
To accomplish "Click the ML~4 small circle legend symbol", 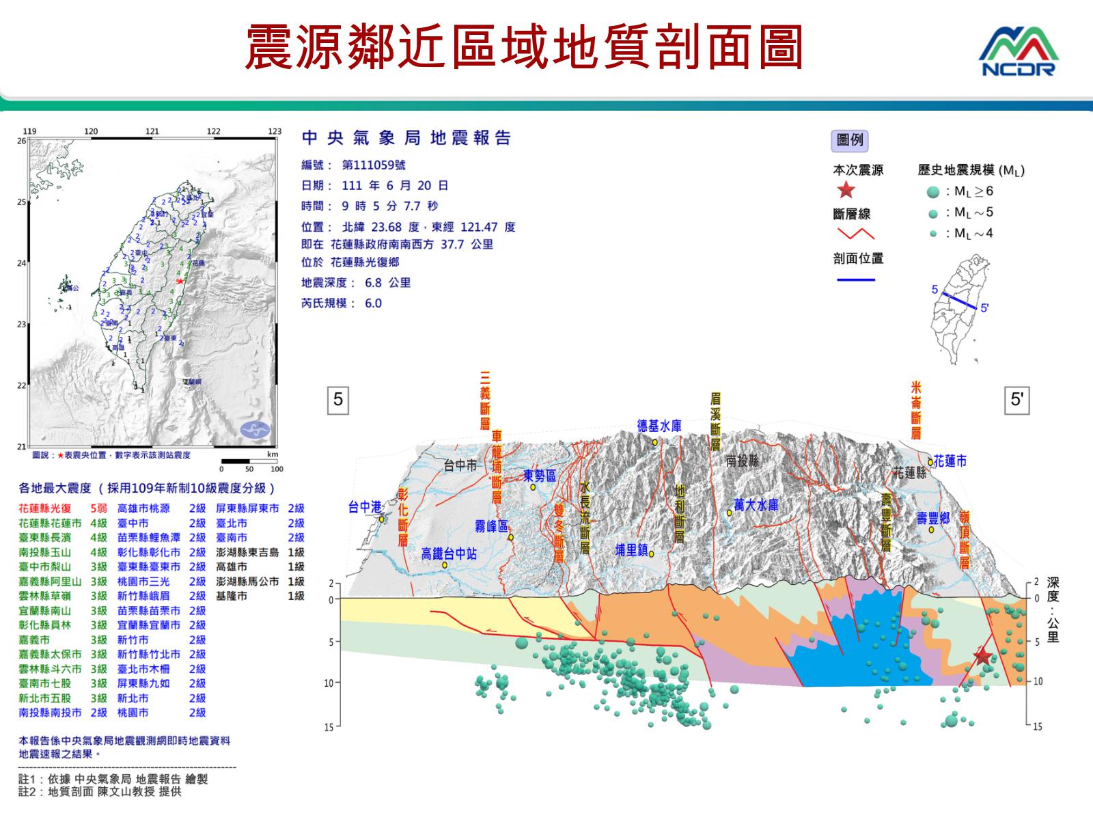I will click(x=934, y=234).
